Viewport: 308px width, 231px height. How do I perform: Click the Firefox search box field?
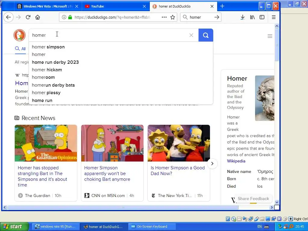pyautogui.click(x=201, y=17)
